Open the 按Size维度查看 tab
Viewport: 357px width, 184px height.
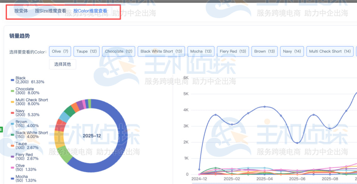click(x=51, y=11)
